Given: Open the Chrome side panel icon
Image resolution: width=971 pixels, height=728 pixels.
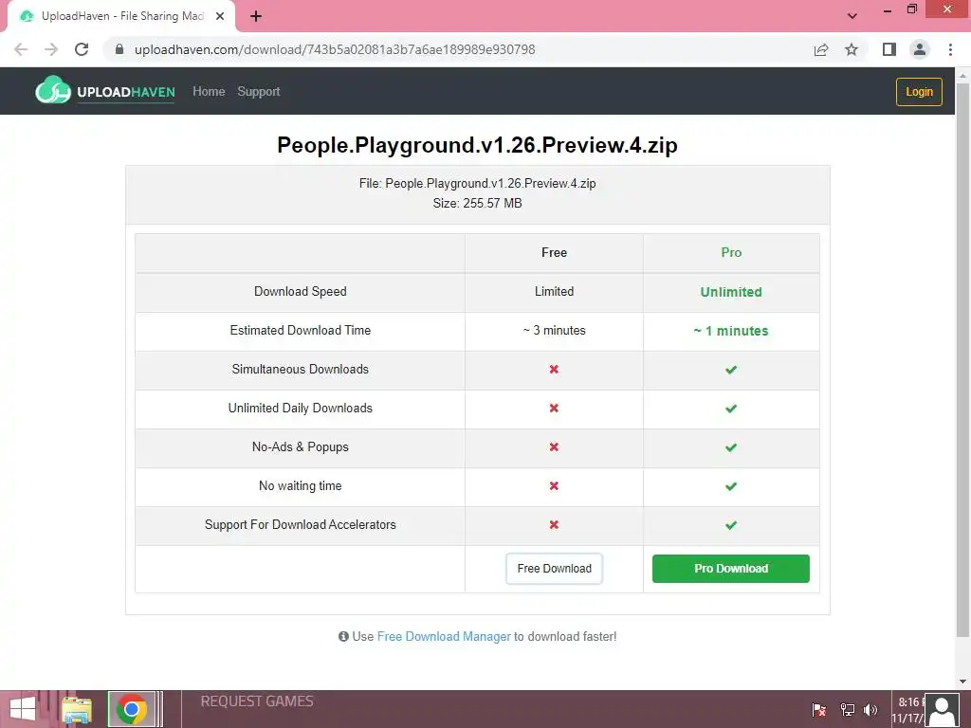Looking at the screenshot, I should point(889,49).
